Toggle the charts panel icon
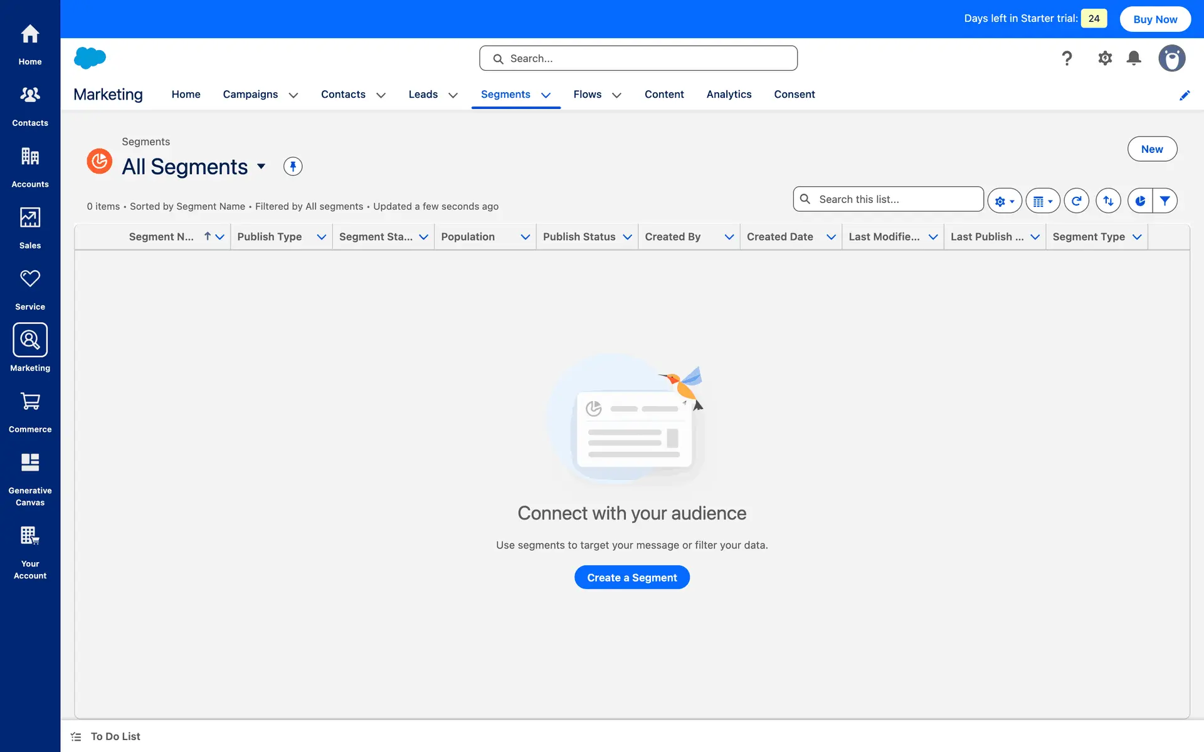This screenshot has height=752, width=1204. (1140, 201)
